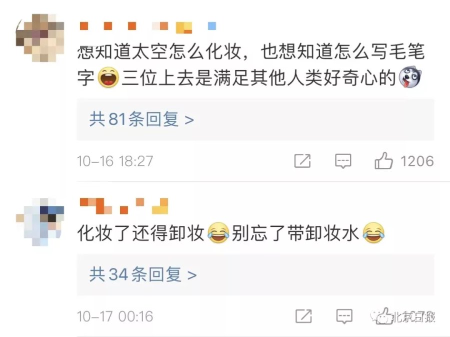Reply to the makeup remover comment
Image resolution: width=450 pixels, height=337 pixels.
344,316
